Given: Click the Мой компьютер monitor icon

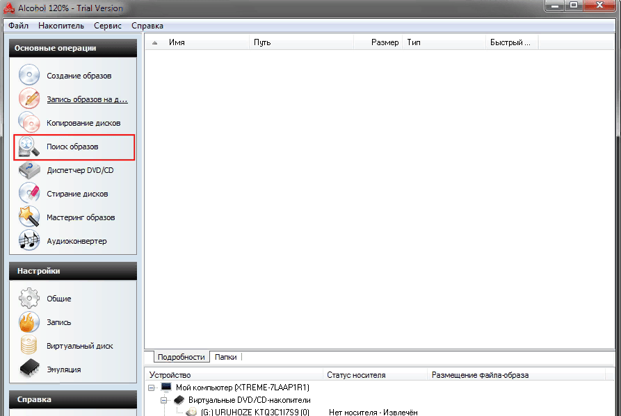Looking at the screenshot, I should [x=166, y=387].
